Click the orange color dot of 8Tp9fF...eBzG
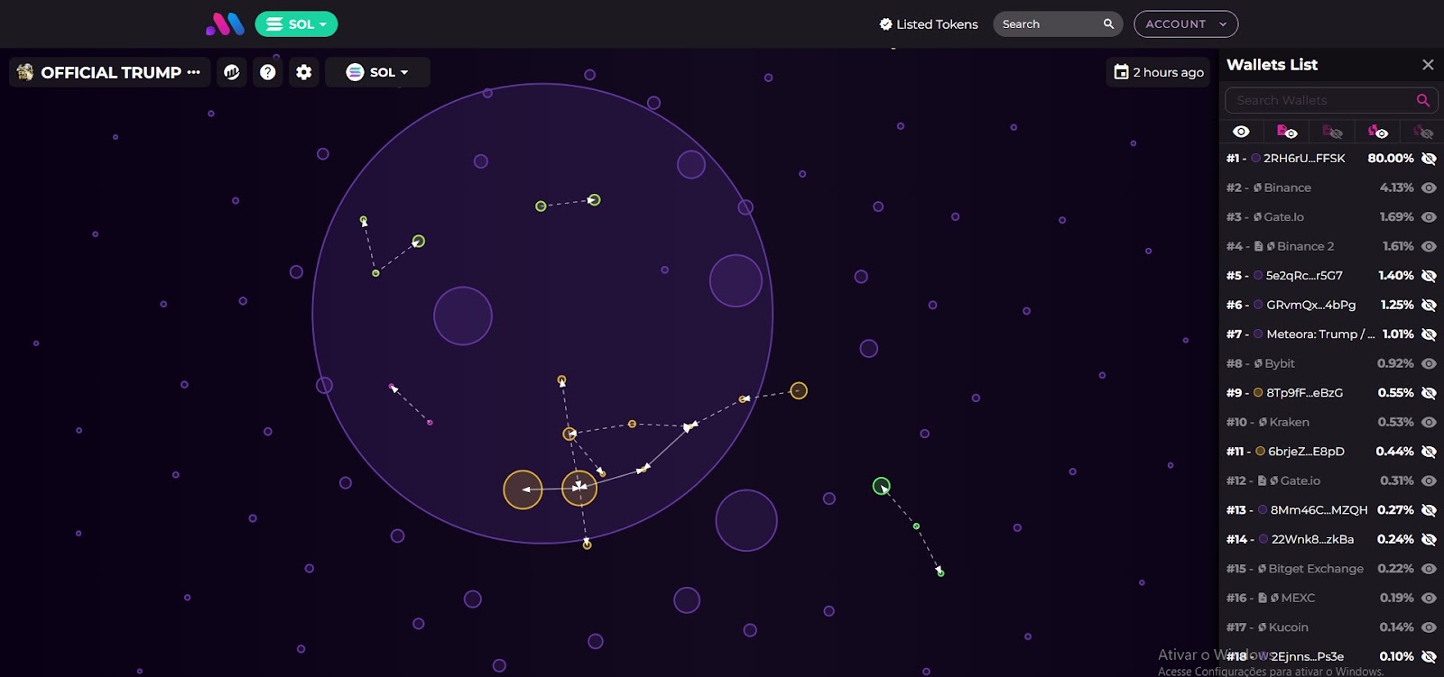This screenshot has height=677, width=1444. click(1258, 393)
